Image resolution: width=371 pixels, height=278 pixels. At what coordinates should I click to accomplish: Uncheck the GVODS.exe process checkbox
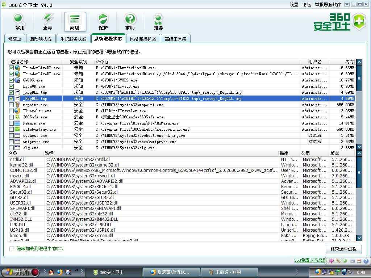[x=11, y=80]
